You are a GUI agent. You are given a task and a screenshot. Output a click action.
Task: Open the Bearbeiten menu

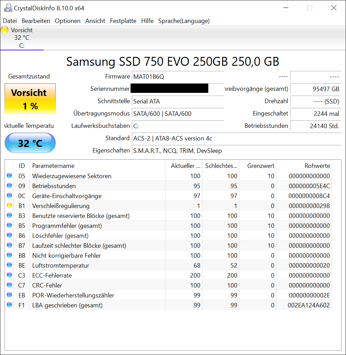pos(36,21)
